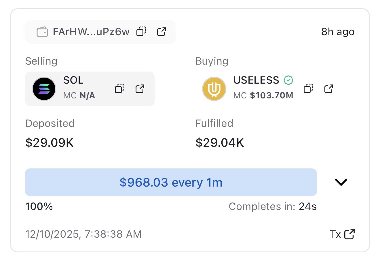
Task: Click the 8h ago timestamp
Action: (338, 32)
